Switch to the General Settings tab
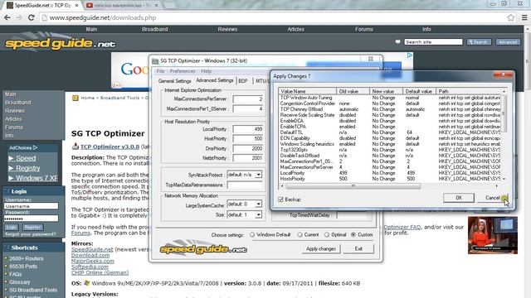Image resolution: width=531 pixels, height=298 pixels. (x=175, y=81)
